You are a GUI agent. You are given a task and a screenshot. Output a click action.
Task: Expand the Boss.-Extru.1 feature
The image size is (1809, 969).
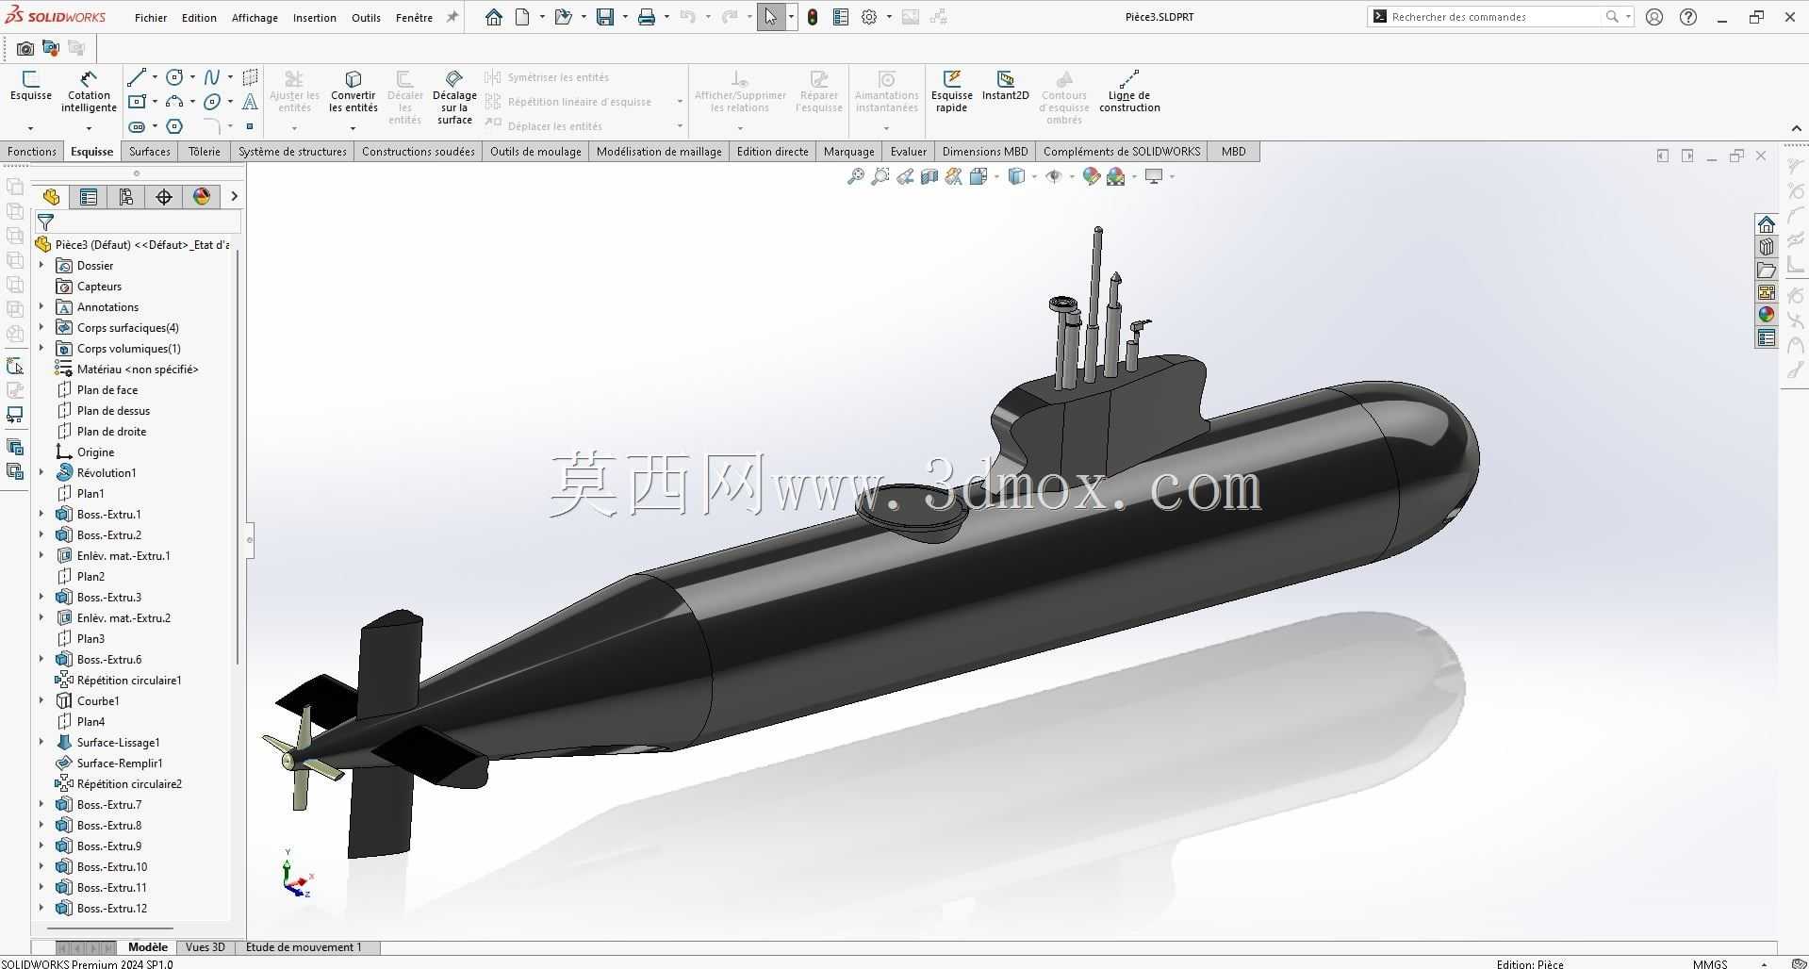coord(41,514)
